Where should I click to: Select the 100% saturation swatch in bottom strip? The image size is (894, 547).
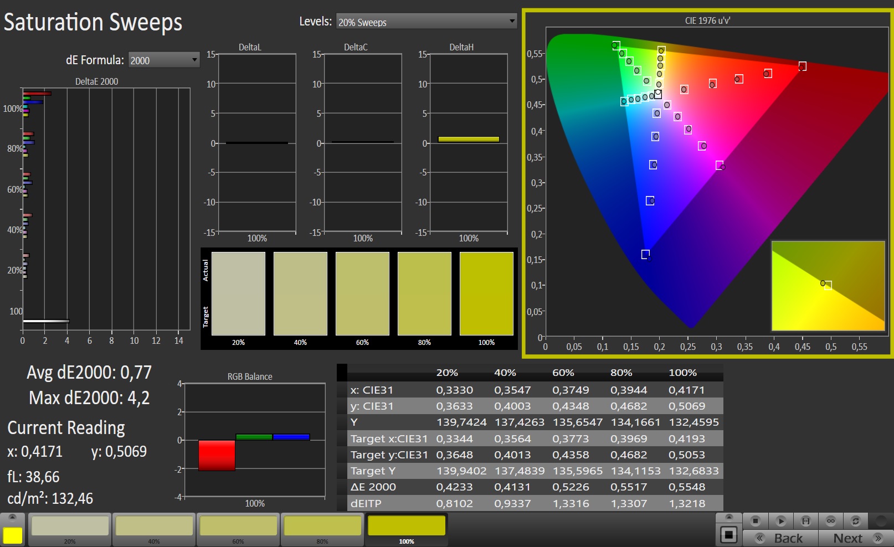point(407,527)
